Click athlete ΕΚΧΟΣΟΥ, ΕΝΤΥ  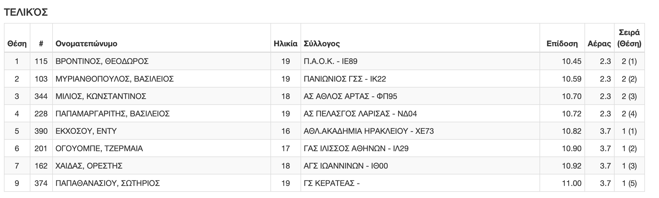[86, 131]
